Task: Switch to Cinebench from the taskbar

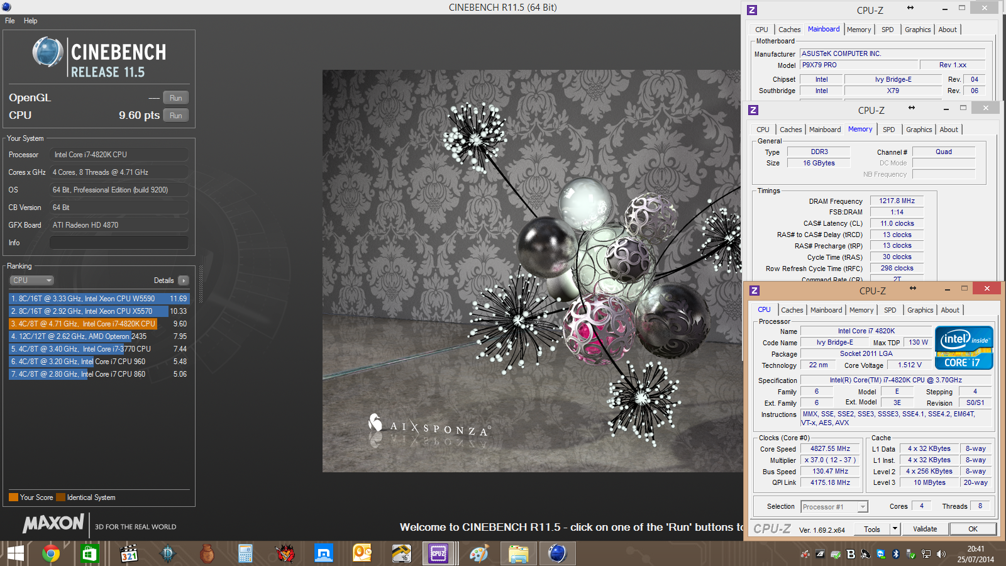Action: 557,553
